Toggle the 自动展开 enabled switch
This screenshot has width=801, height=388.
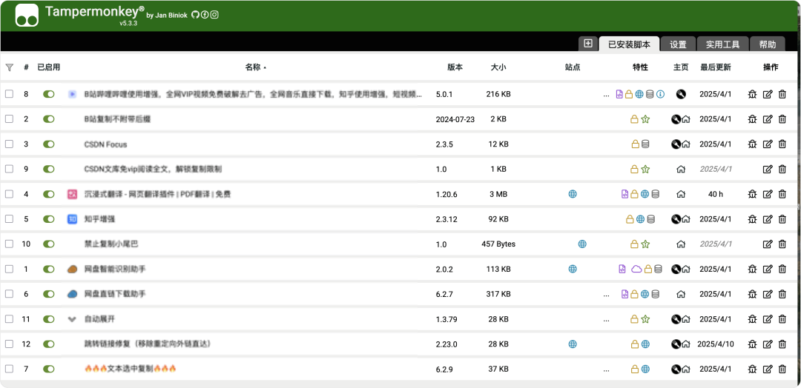coord(49,319)
